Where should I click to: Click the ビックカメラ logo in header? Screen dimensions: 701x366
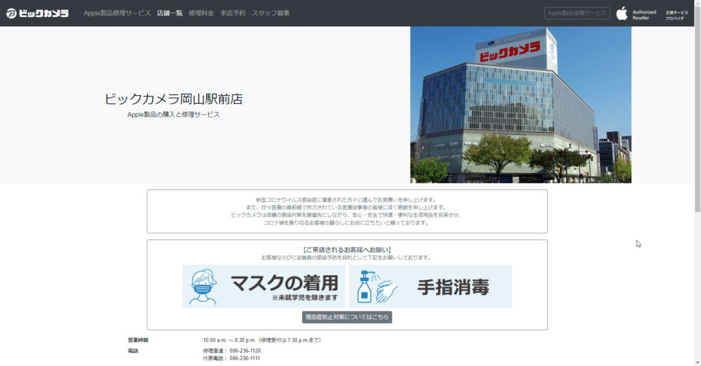click(x=38, y=14)
